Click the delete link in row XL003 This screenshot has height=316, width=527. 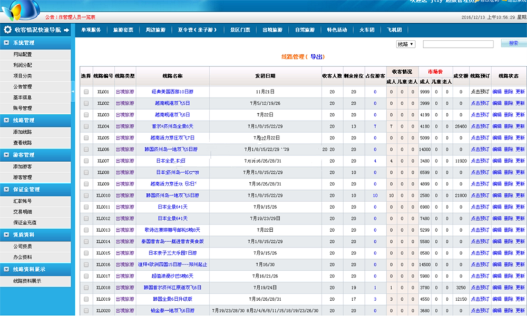click(x=509, y=115)
